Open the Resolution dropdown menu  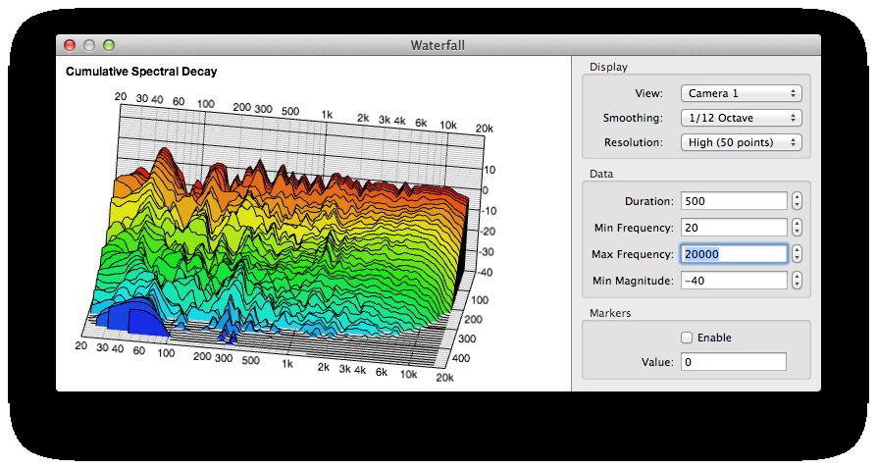[x=741, y=142]
